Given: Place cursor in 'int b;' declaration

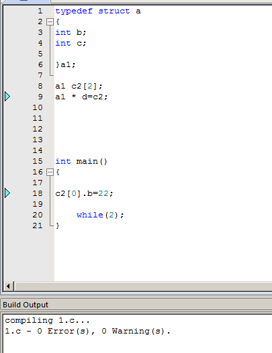Looking at the screenshot, I should pyautogui.click(x=71, y=32).
